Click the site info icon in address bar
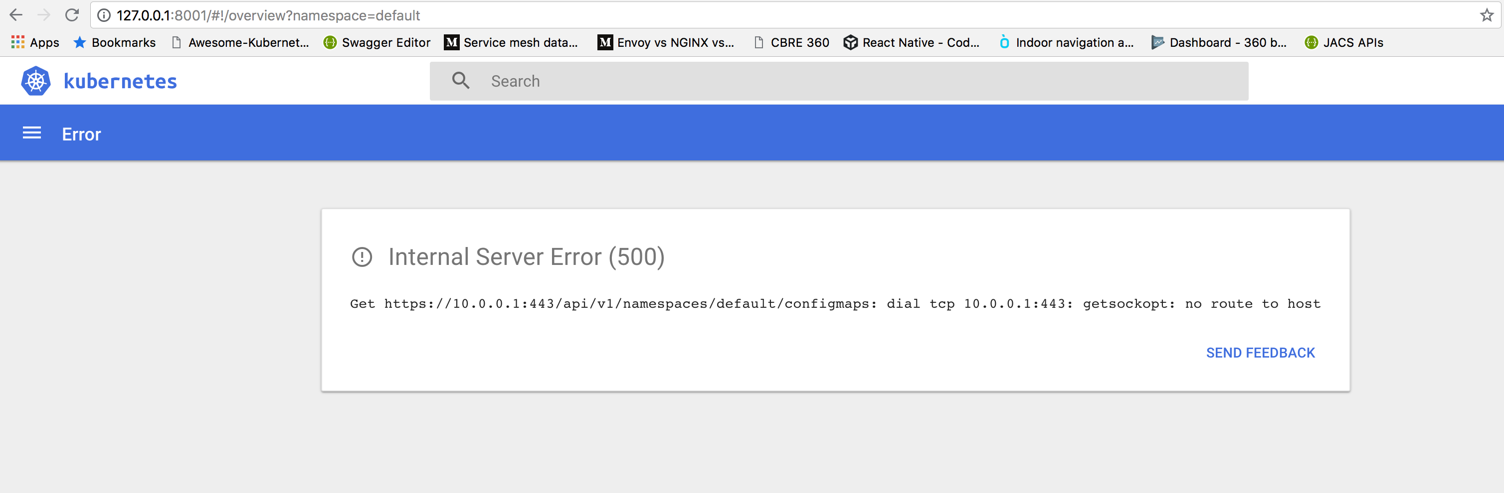The width and height of the screenshot is (1504, 493). point(104,16)
